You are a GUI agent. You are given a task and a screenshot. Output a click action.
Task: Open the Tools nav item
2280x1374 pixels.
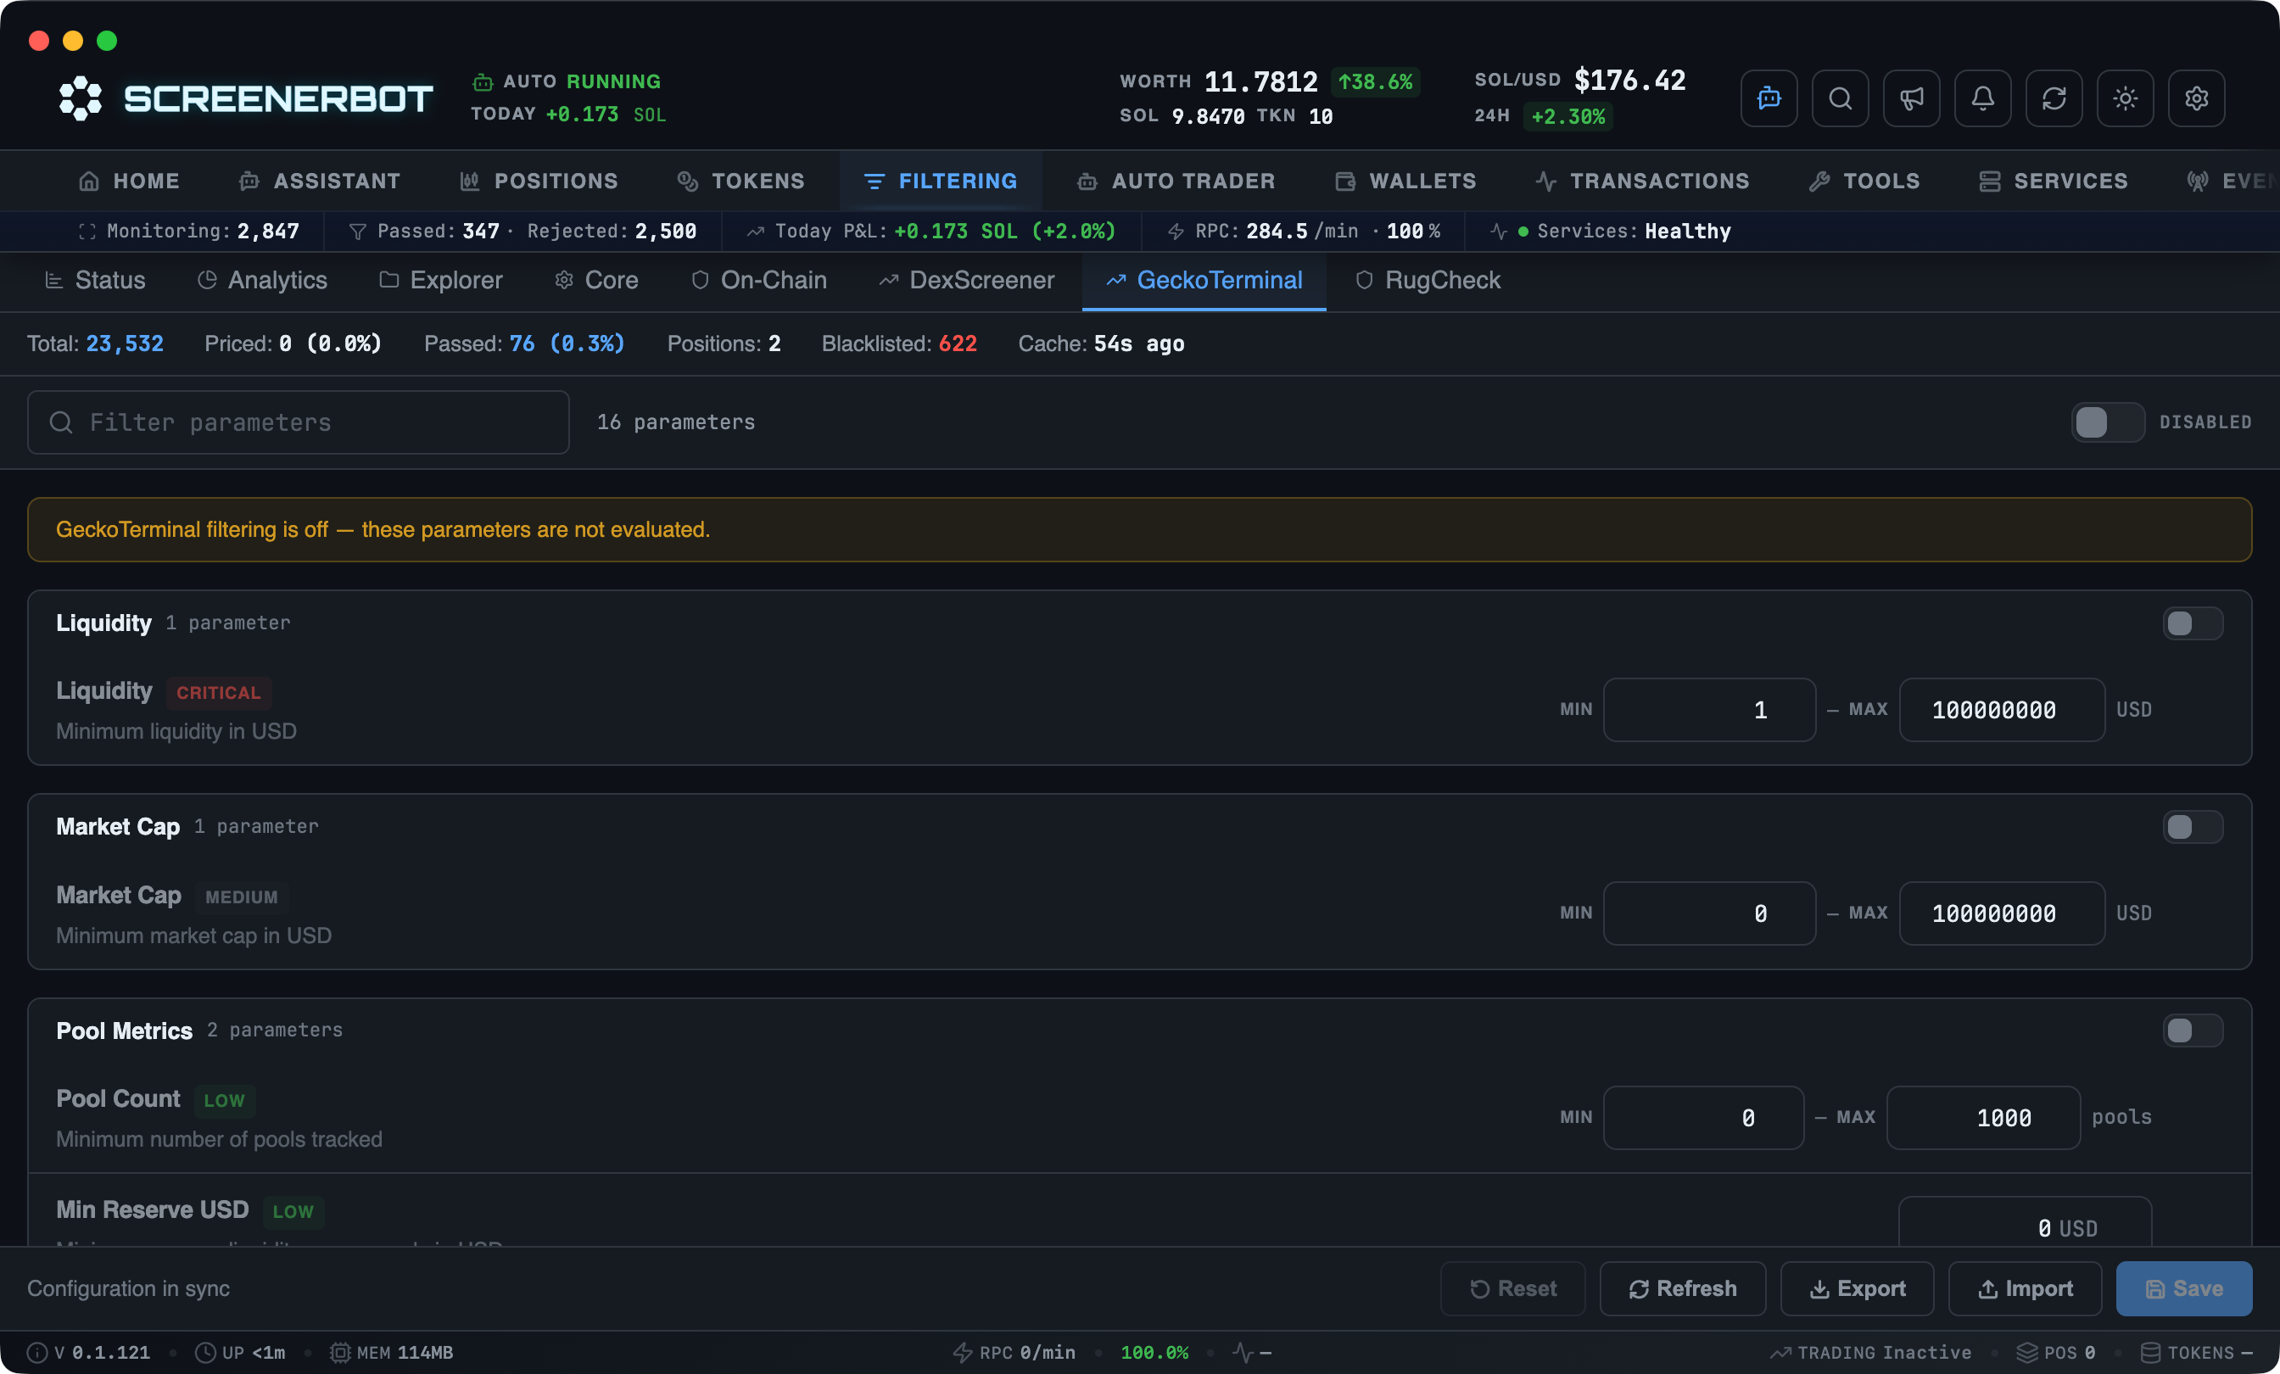[1864, 182]
